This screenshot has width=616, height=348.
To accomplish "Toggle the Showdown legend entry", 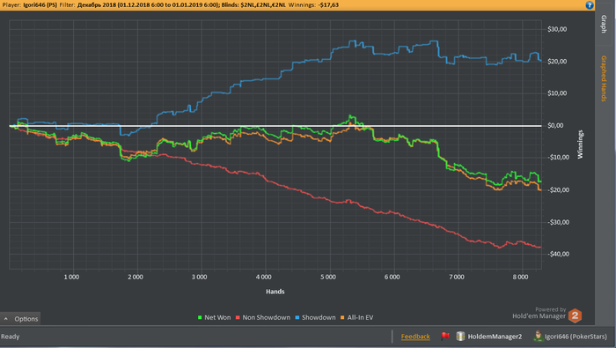I will pyautogui.click(x=315, y=317).
